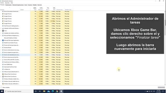Click the taskbar search box
The image size is (166, 93).
(19, 91)
